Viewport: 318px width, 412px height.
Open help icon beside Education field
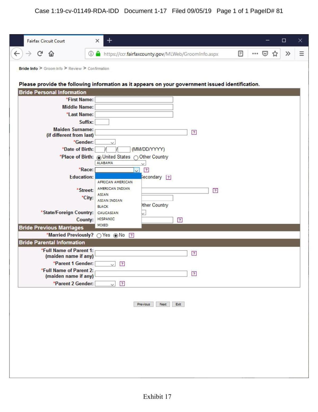pos(169,177)
